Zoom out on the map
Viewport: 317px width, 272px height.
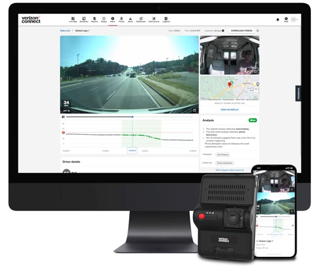256,93
